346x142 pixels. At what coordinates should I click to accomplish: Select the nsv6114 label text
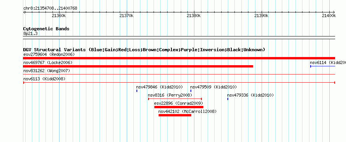328,63
